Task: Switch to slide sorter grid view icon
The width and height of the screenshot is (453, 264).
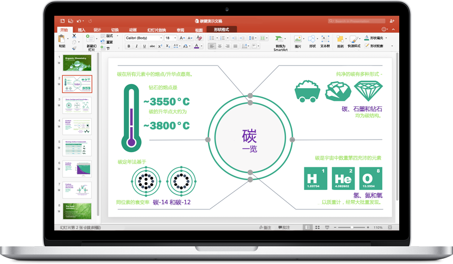Action: 318,227
